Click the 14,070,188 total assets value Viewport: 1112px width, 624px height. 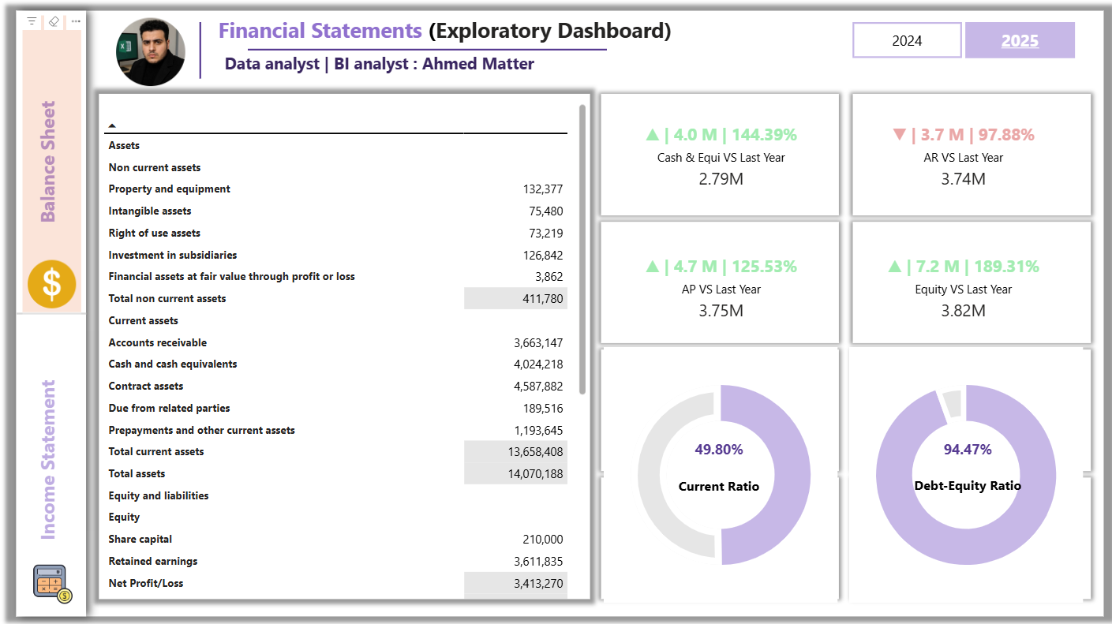(x=536, y=474)
